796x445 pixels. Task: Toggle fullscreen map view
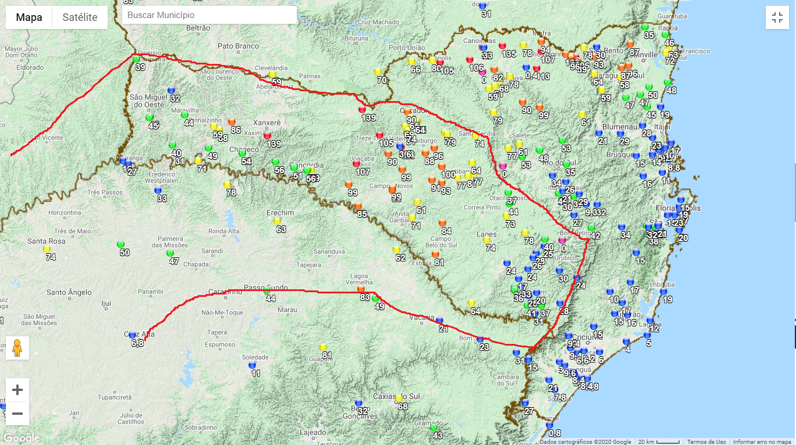pos(777,17)
